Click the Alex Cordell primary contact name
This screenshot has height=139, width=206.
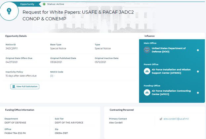point(116,123)
